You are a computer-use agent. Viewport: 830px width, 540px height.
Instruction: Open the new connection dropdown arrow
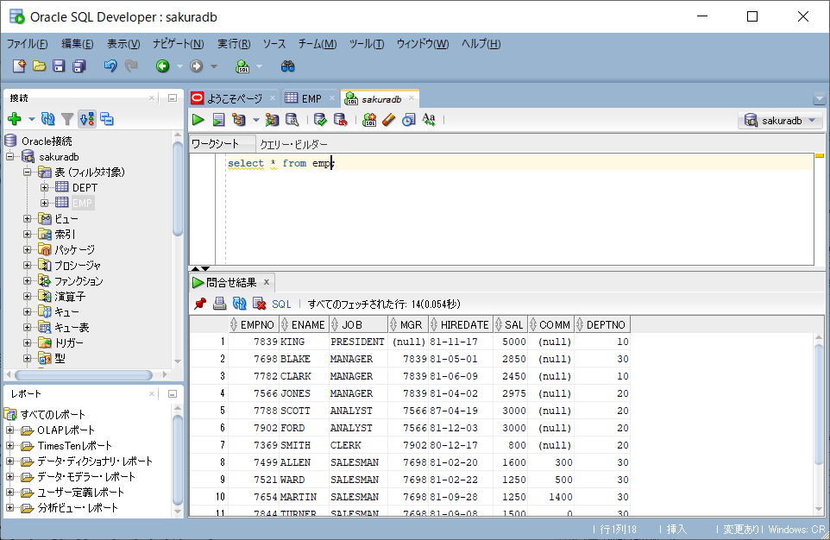click(x=32, y=119)
